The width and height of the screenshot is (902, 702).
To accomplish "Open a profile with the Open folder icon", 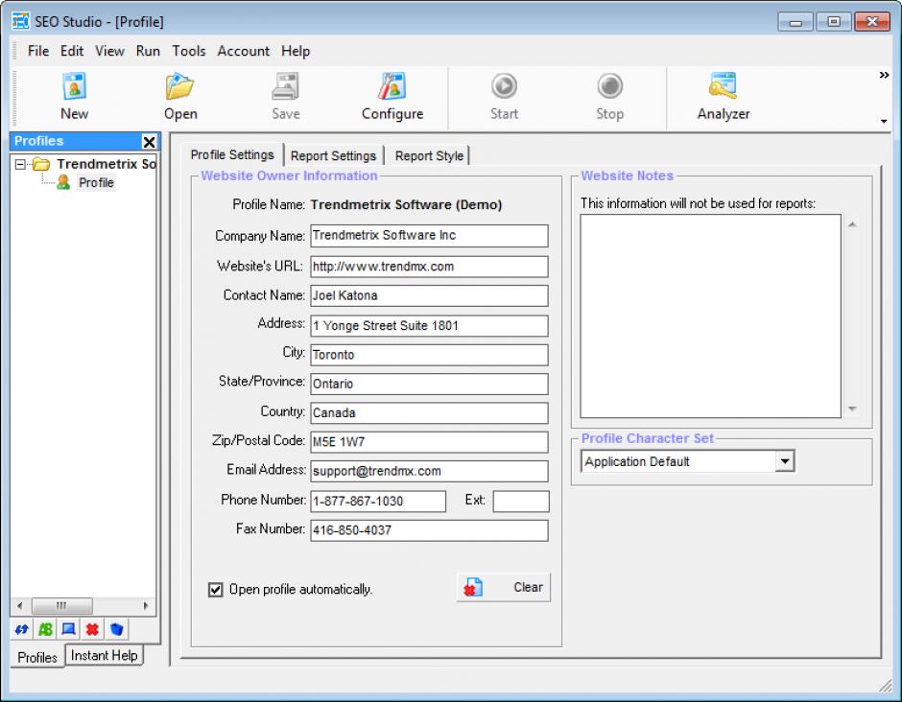I will [180, 86].
